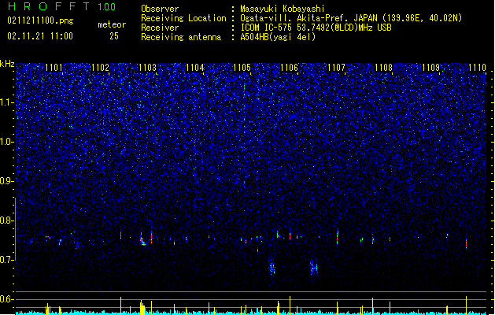The width and height of the screenshot is (495, 315).
Task: Click the antenna A504HB(yagi 4el) text
Action: tap(278, 37)
